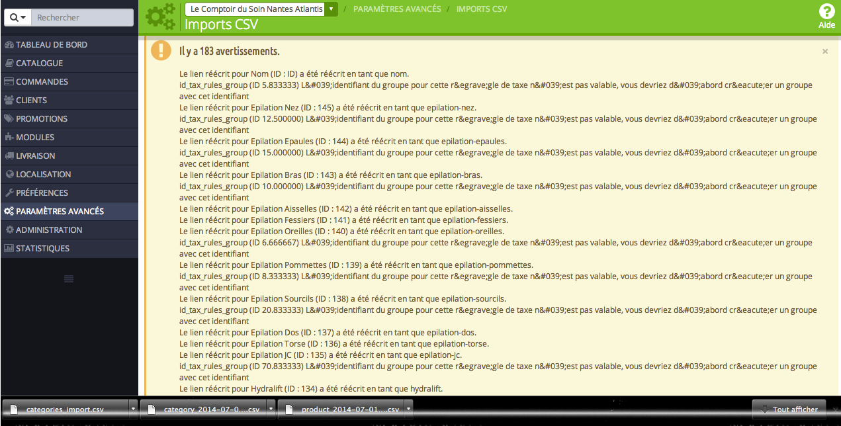841x426 pixels.
Task: Click the tax rule ID 70.833333 line
Action: 498,372
